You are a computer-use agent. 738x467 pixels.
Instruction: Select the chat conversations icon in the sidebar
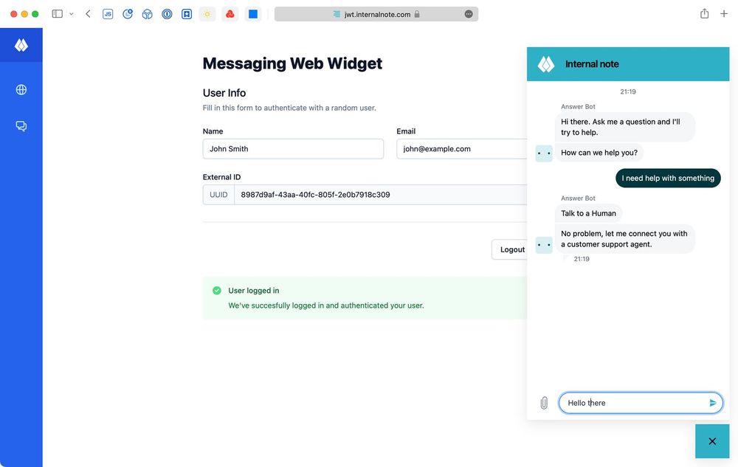click(21, 125)
